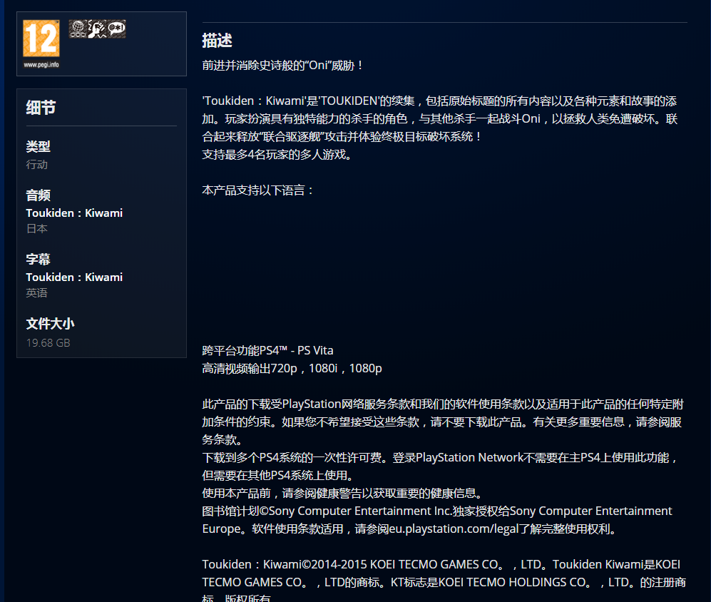Open the www.pegi.info link

click(x=41, y=64)
